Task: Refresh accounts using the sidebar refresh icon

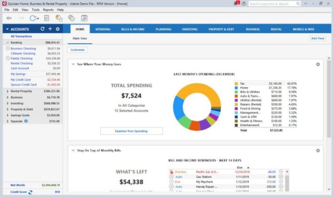Action: coord(42,29)
